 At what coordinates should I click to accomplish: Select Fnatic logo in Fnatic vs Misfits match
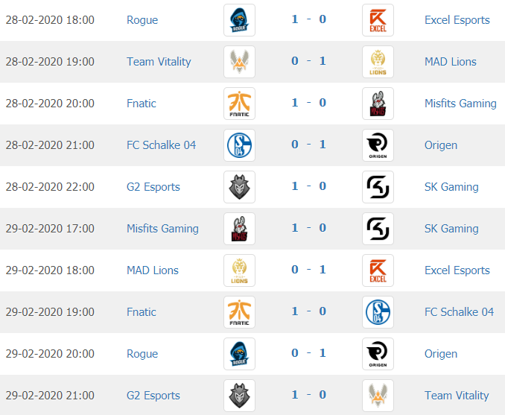point(239,104)
